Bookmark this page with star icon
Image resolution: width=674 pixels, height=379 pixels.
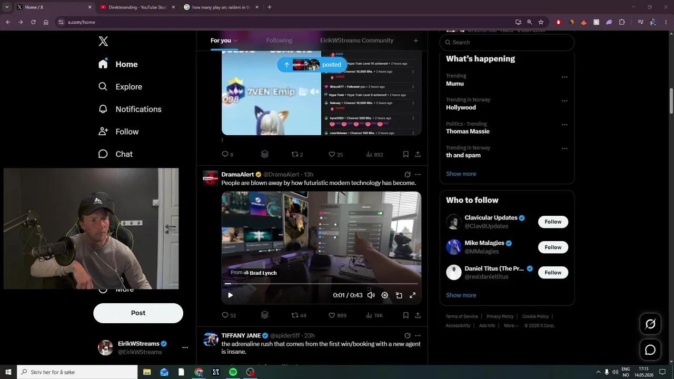coord(541,22)
